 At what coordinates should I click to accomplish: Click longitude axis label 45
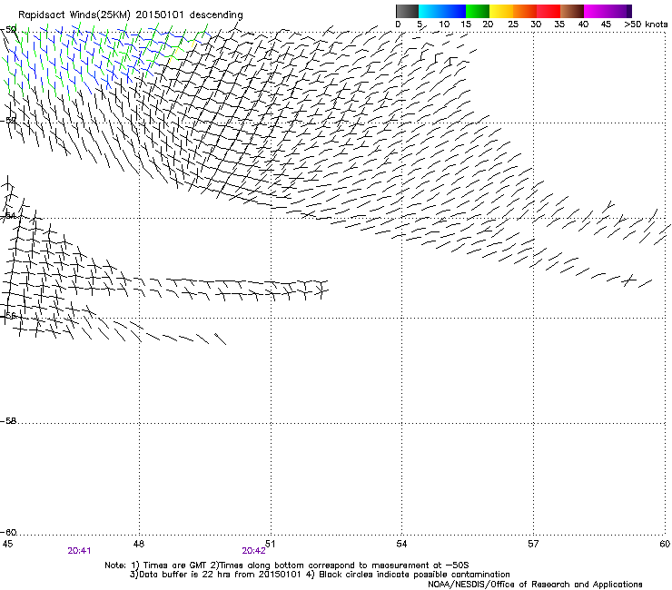coord(7,544)
